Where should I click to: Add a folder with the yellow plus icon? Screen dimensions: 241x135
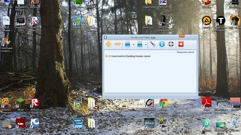pyautogui.click(x=108, y=44)
